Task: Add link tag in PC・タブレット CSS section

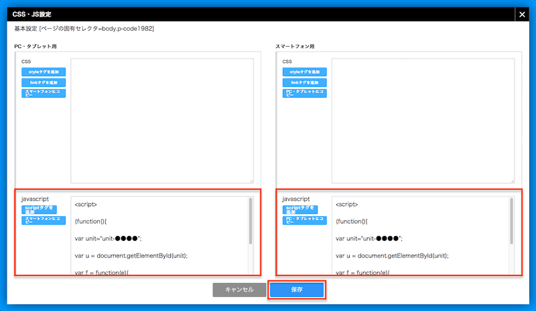Action: click(44, 83)
